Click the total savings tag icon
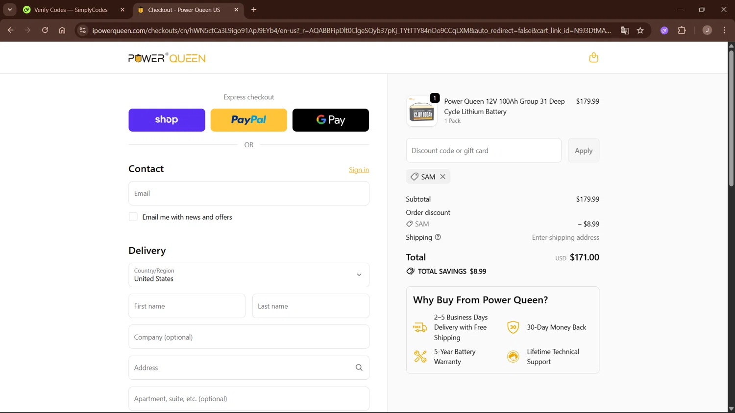 point(410,271)
